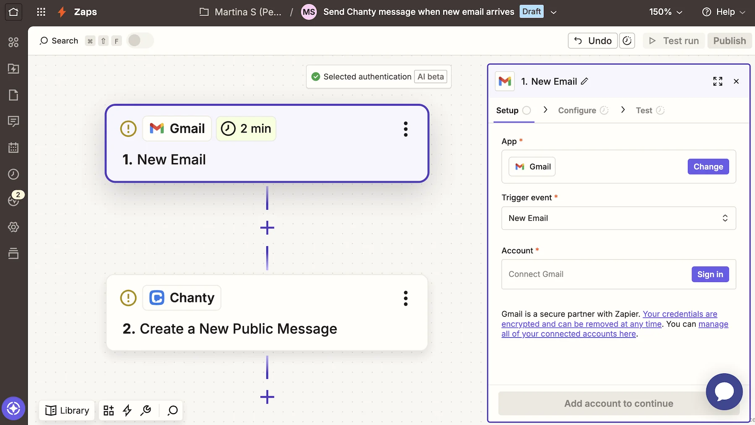Click the lightning trigger icon in bottom toolbar
The width and height of the screenshot is (755, 425).
[x=127, y=410]
